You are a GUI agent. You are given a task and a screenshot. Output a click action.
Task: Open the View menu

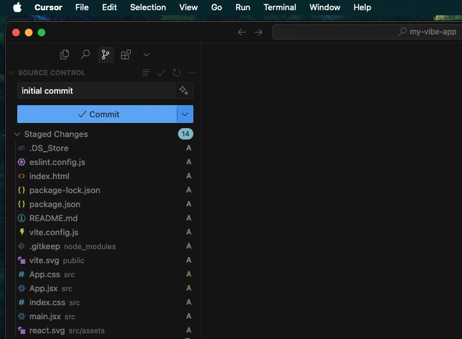189,8
